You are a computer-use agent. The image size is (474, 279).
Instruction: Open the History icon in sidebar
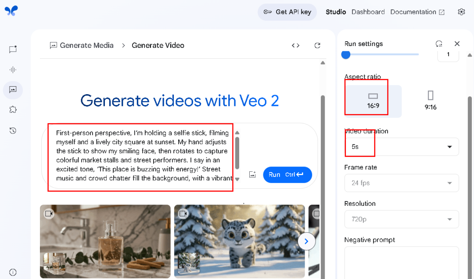pos(13,131)
